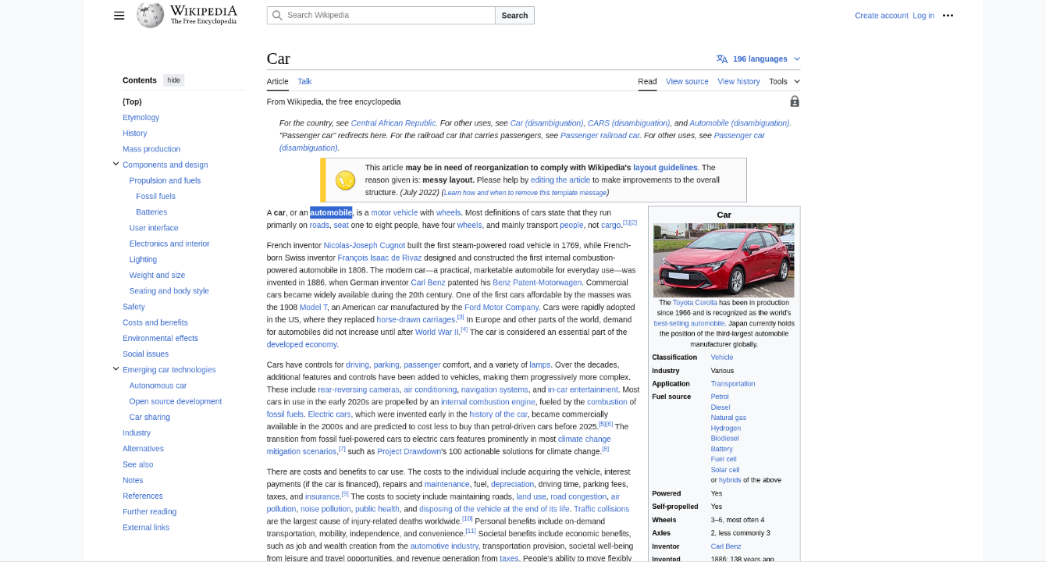Select the View source tab
This screenshot has width=1046, height=562.
(687, 81)
